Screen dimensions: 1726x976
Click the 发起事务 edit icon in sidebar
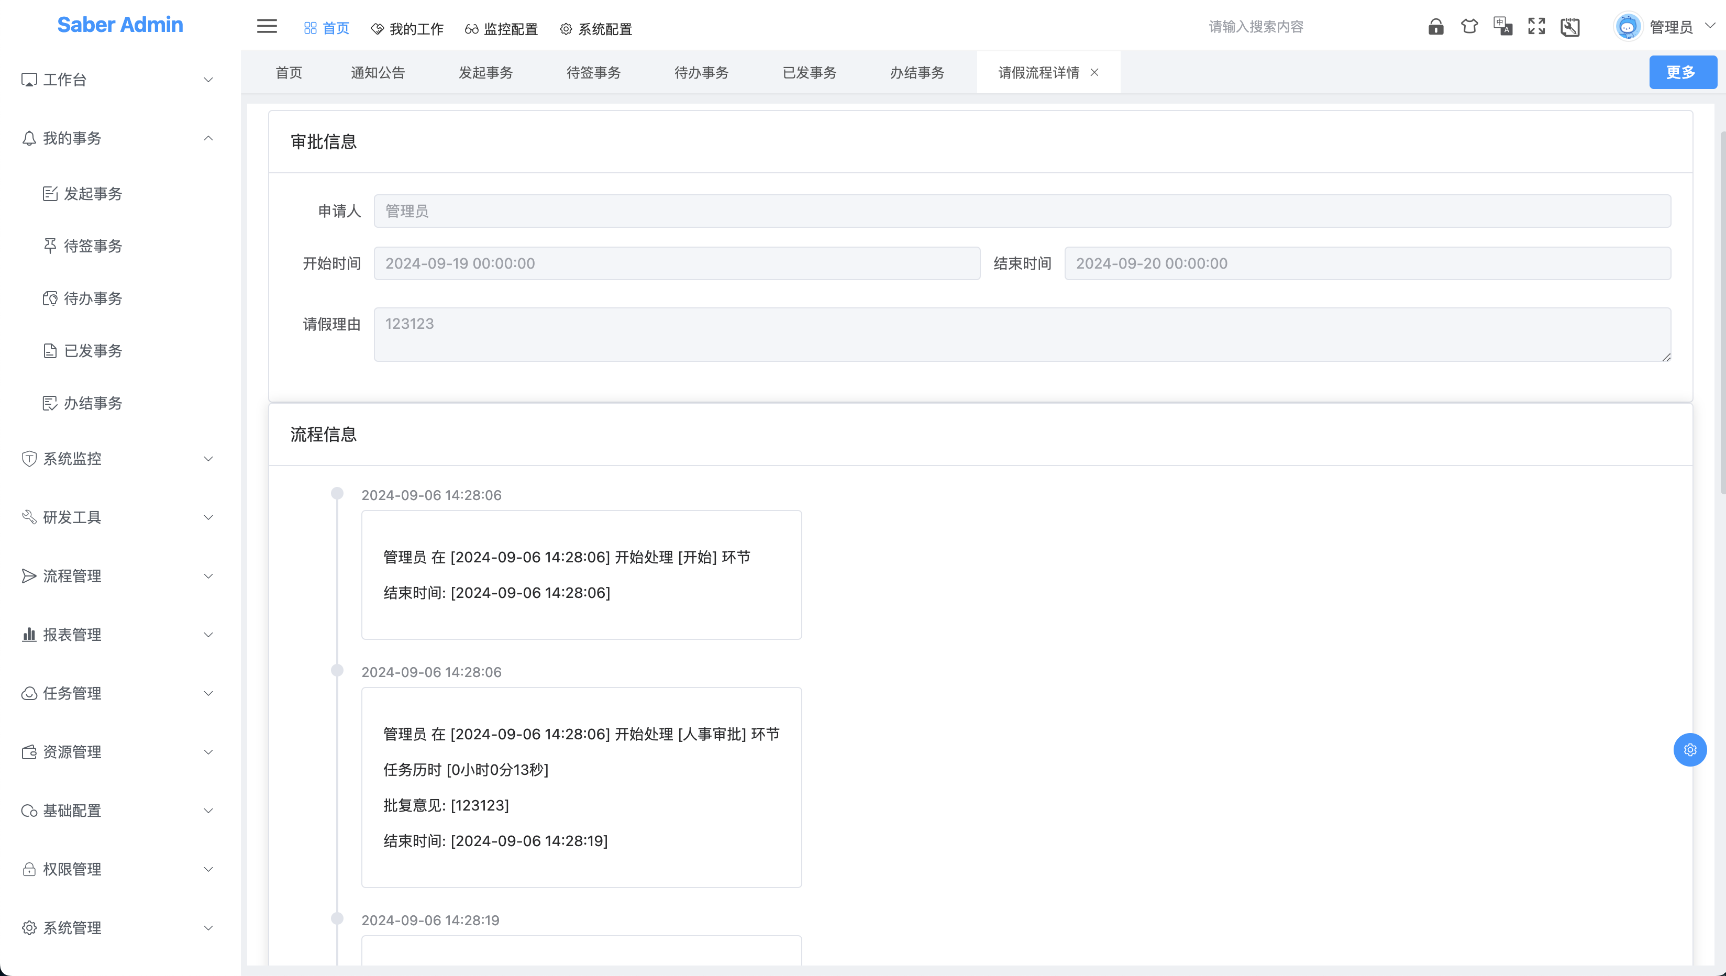(x=50, y=194)
